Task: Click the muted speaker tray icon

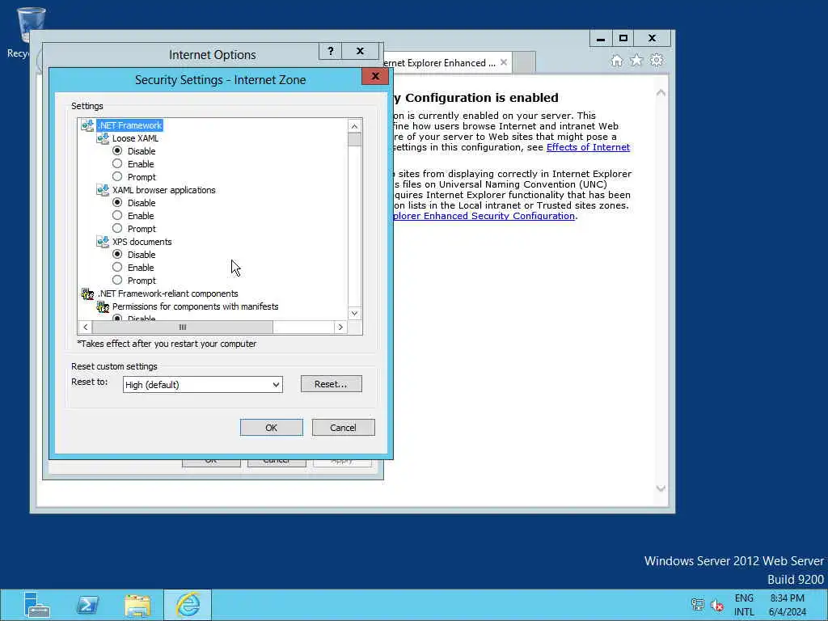Action: coord(717,605)
